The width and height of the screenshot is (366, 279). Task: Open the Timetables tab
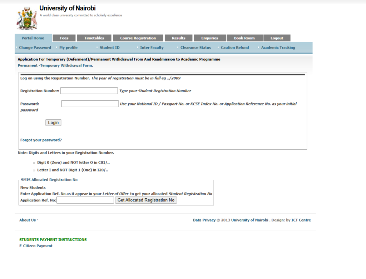[94, 38]
